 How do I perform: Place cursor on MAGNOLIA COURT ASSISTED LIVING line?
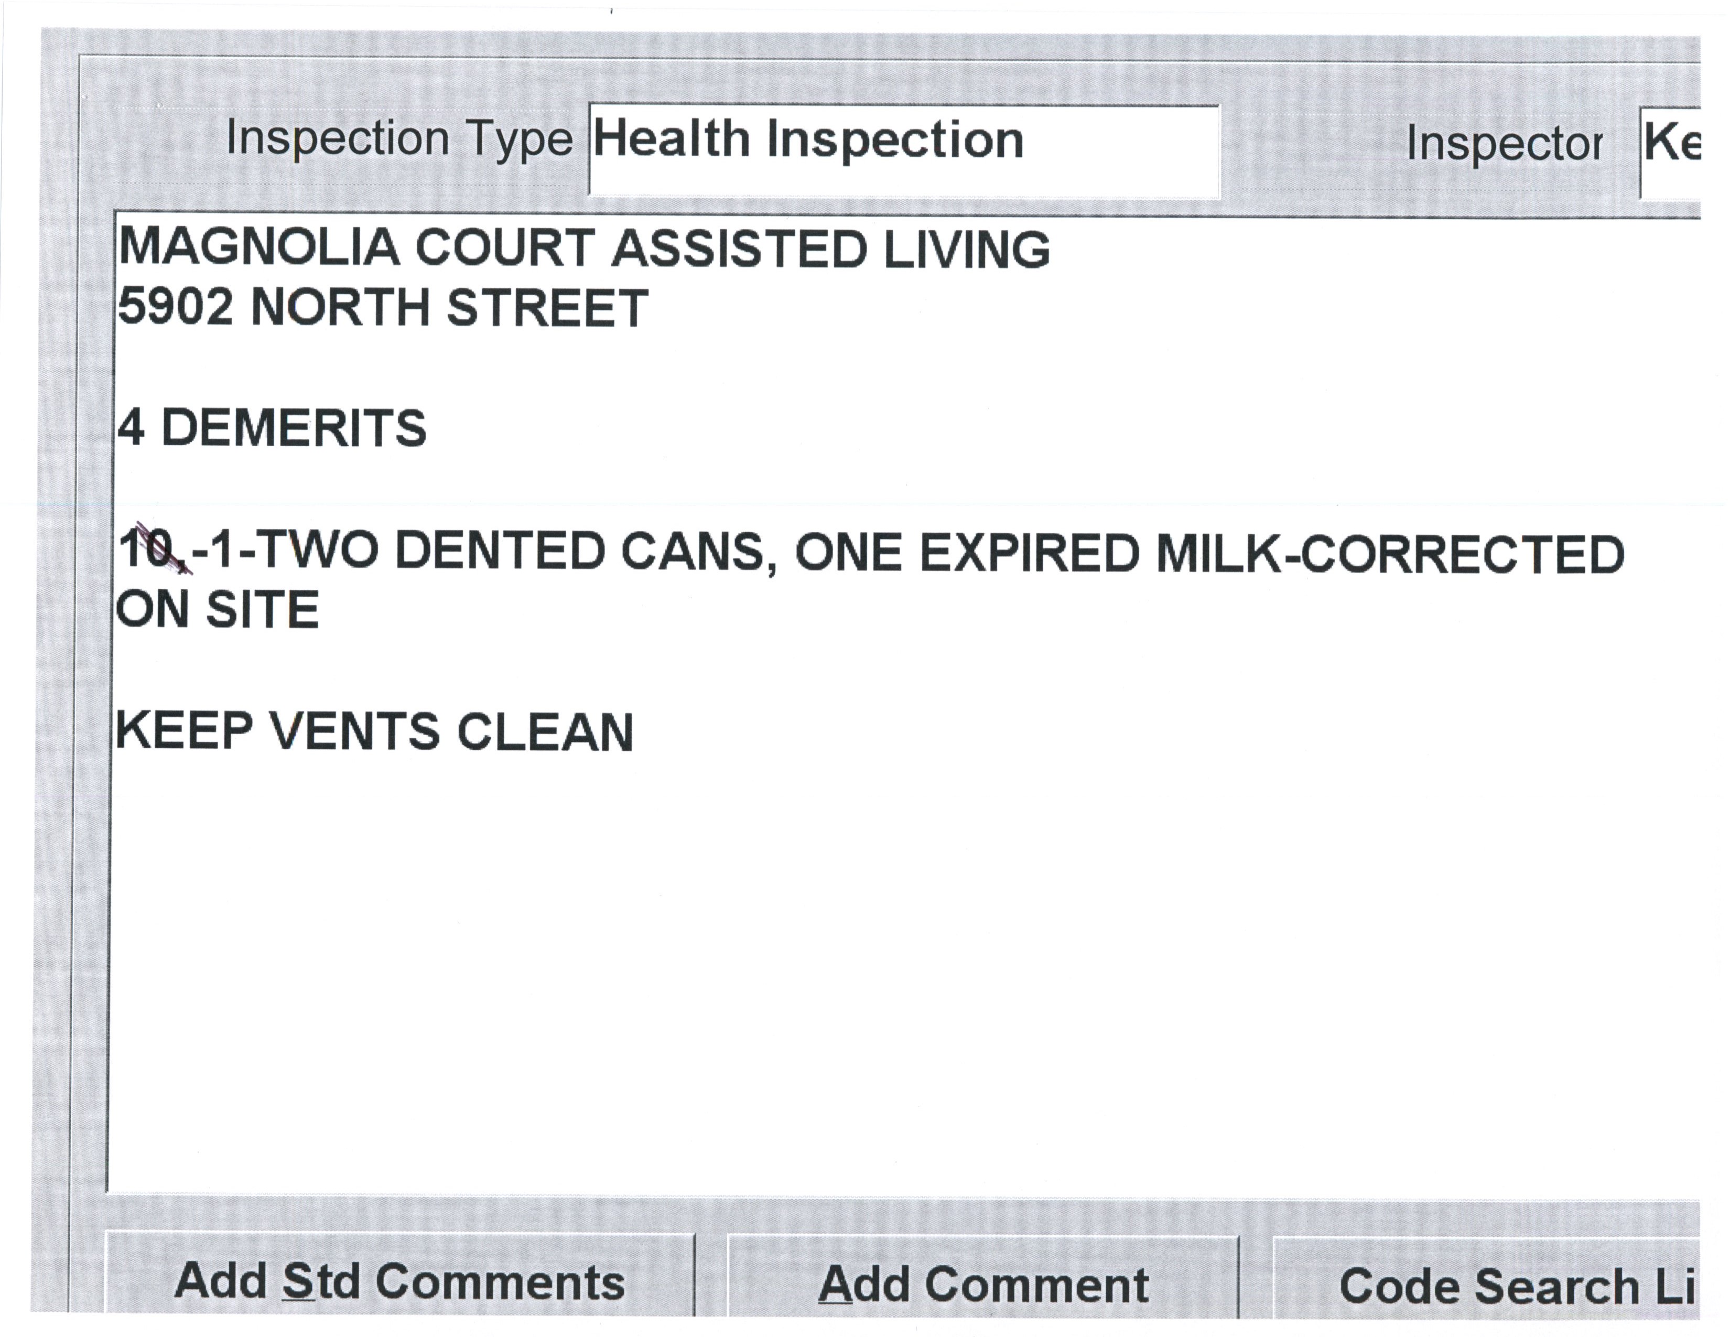click(584, 247)
